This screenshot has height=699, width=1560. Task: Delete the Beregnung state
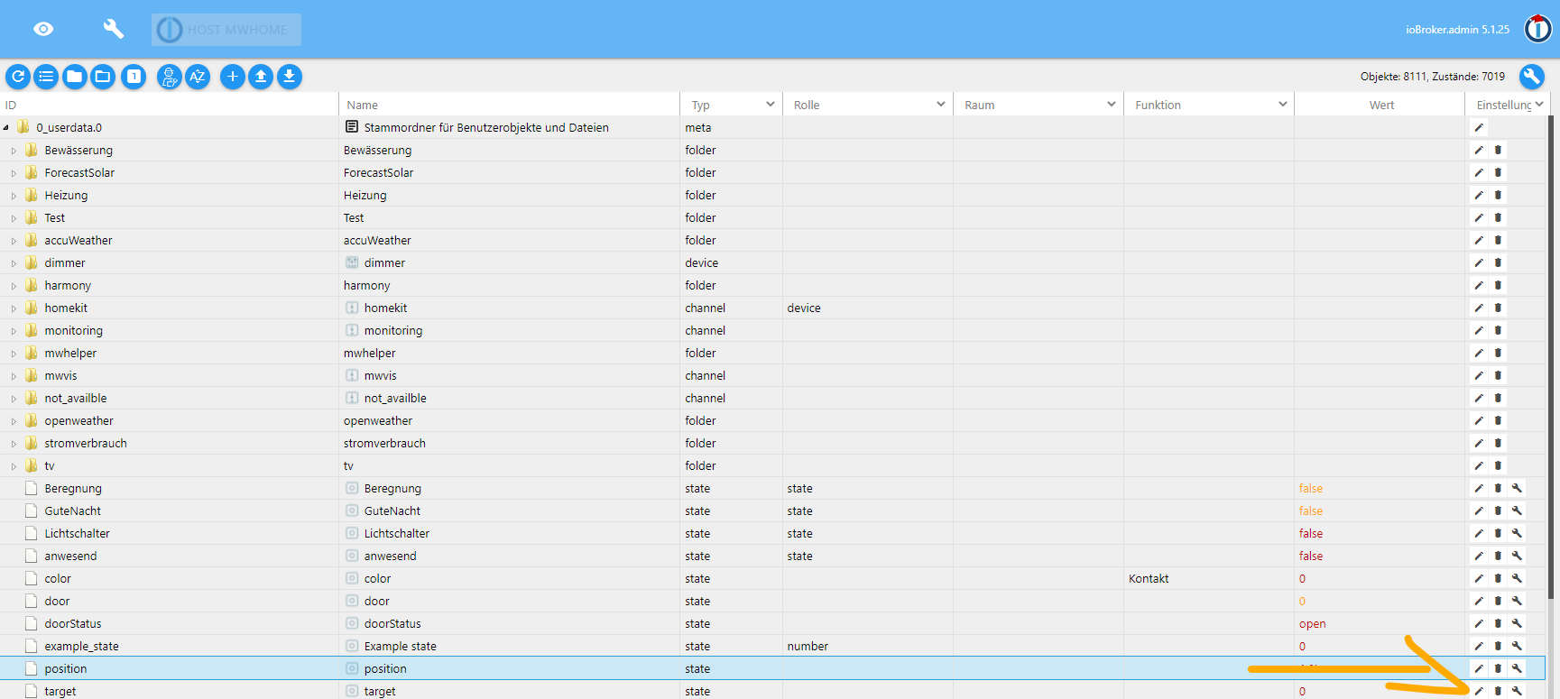tap(1498, 488)
